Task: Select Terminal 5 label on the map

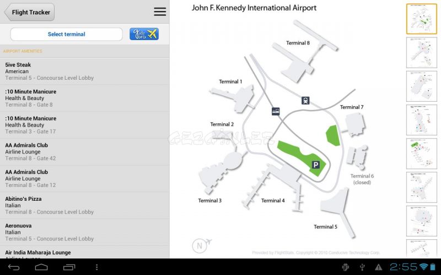Action: pyautogui.click(x=325, y=227)
